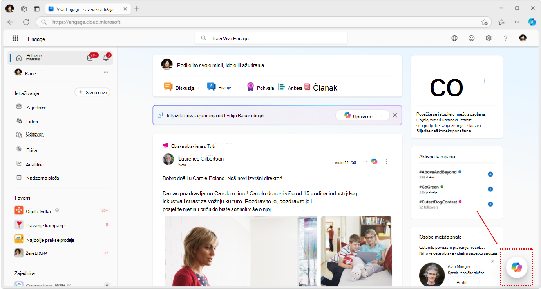The width and height of the screenshot is (541, 289).
Task: Open #CutestDogContest campaign link
Action: tap(439, 202)
